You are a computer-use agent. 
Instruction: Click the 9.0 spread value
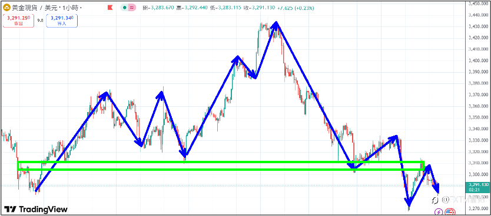[40, 21]
